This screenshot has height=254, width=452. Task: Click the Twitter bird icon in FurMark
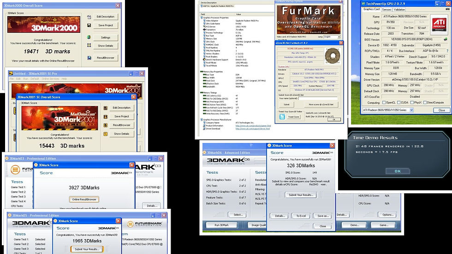tap(282, 116)
